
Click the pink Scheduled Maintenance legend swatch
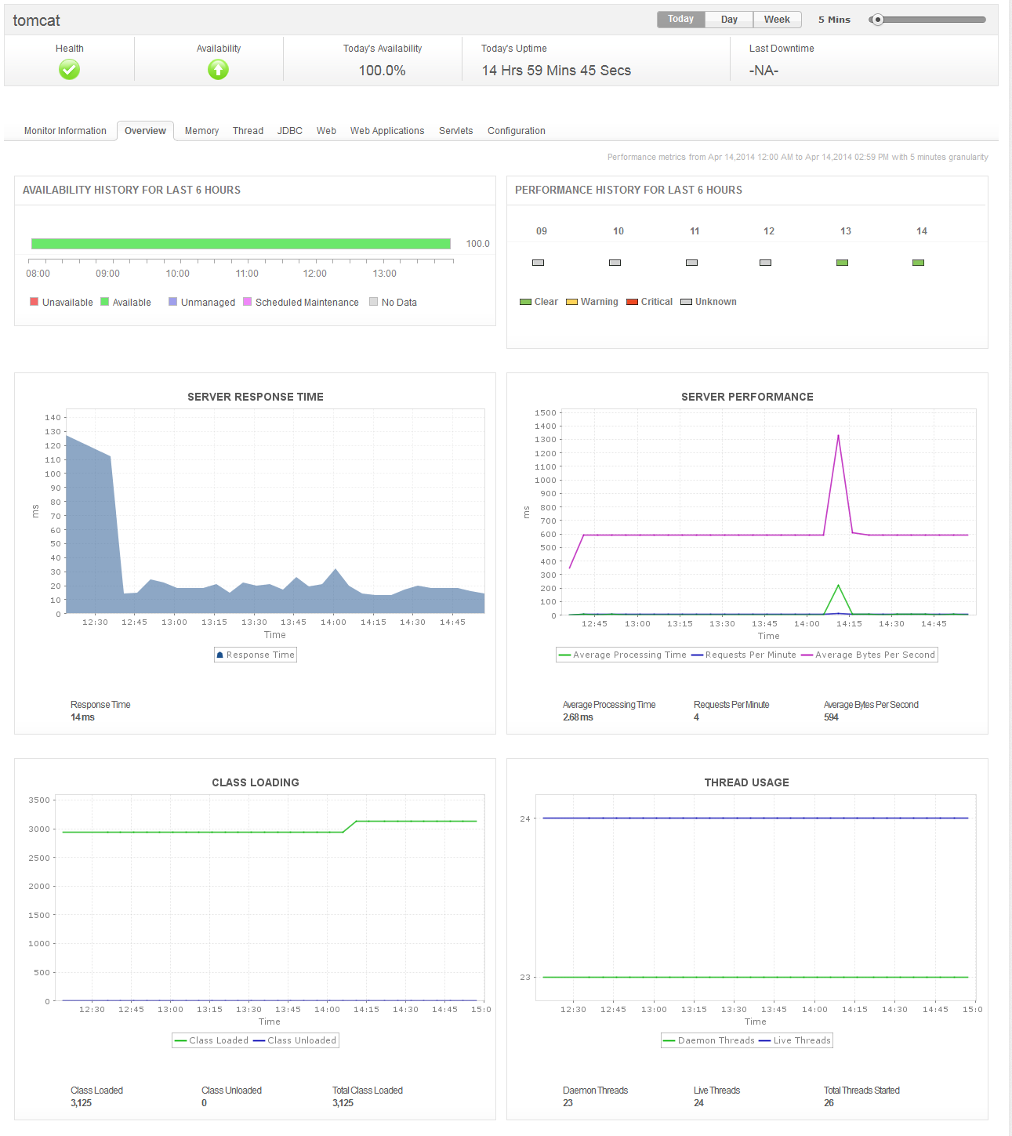247,302
